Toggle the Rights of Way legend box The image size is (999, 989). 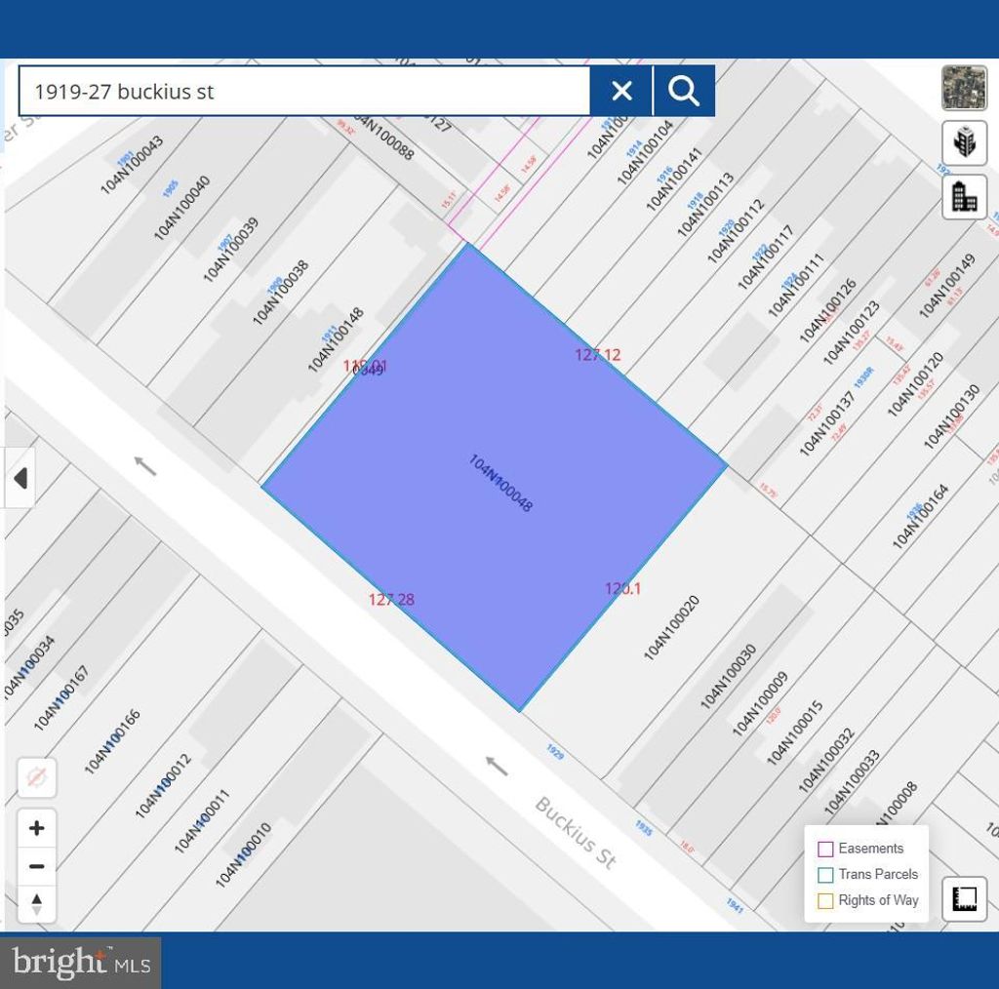825,900
